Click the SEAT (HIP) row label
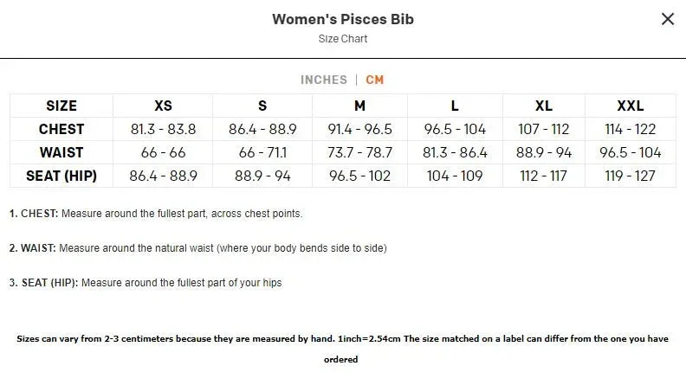 click(x=61, y=176)
